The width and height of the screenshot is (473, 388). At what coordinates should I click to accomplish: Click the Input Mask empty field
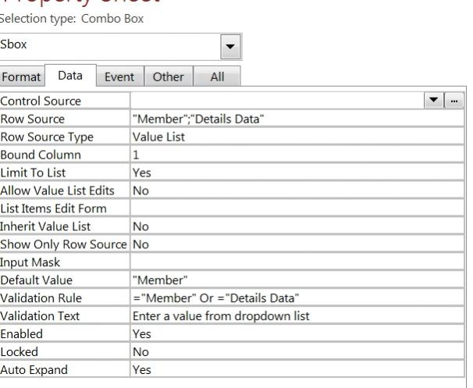297,262
